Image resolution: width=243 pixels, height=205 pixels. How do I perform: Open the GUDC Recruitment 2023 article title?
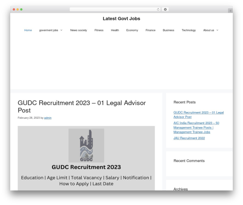point(82,107)
